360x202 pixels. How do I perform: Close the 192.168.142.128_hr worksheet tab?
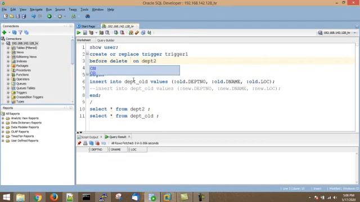(137, 26)
